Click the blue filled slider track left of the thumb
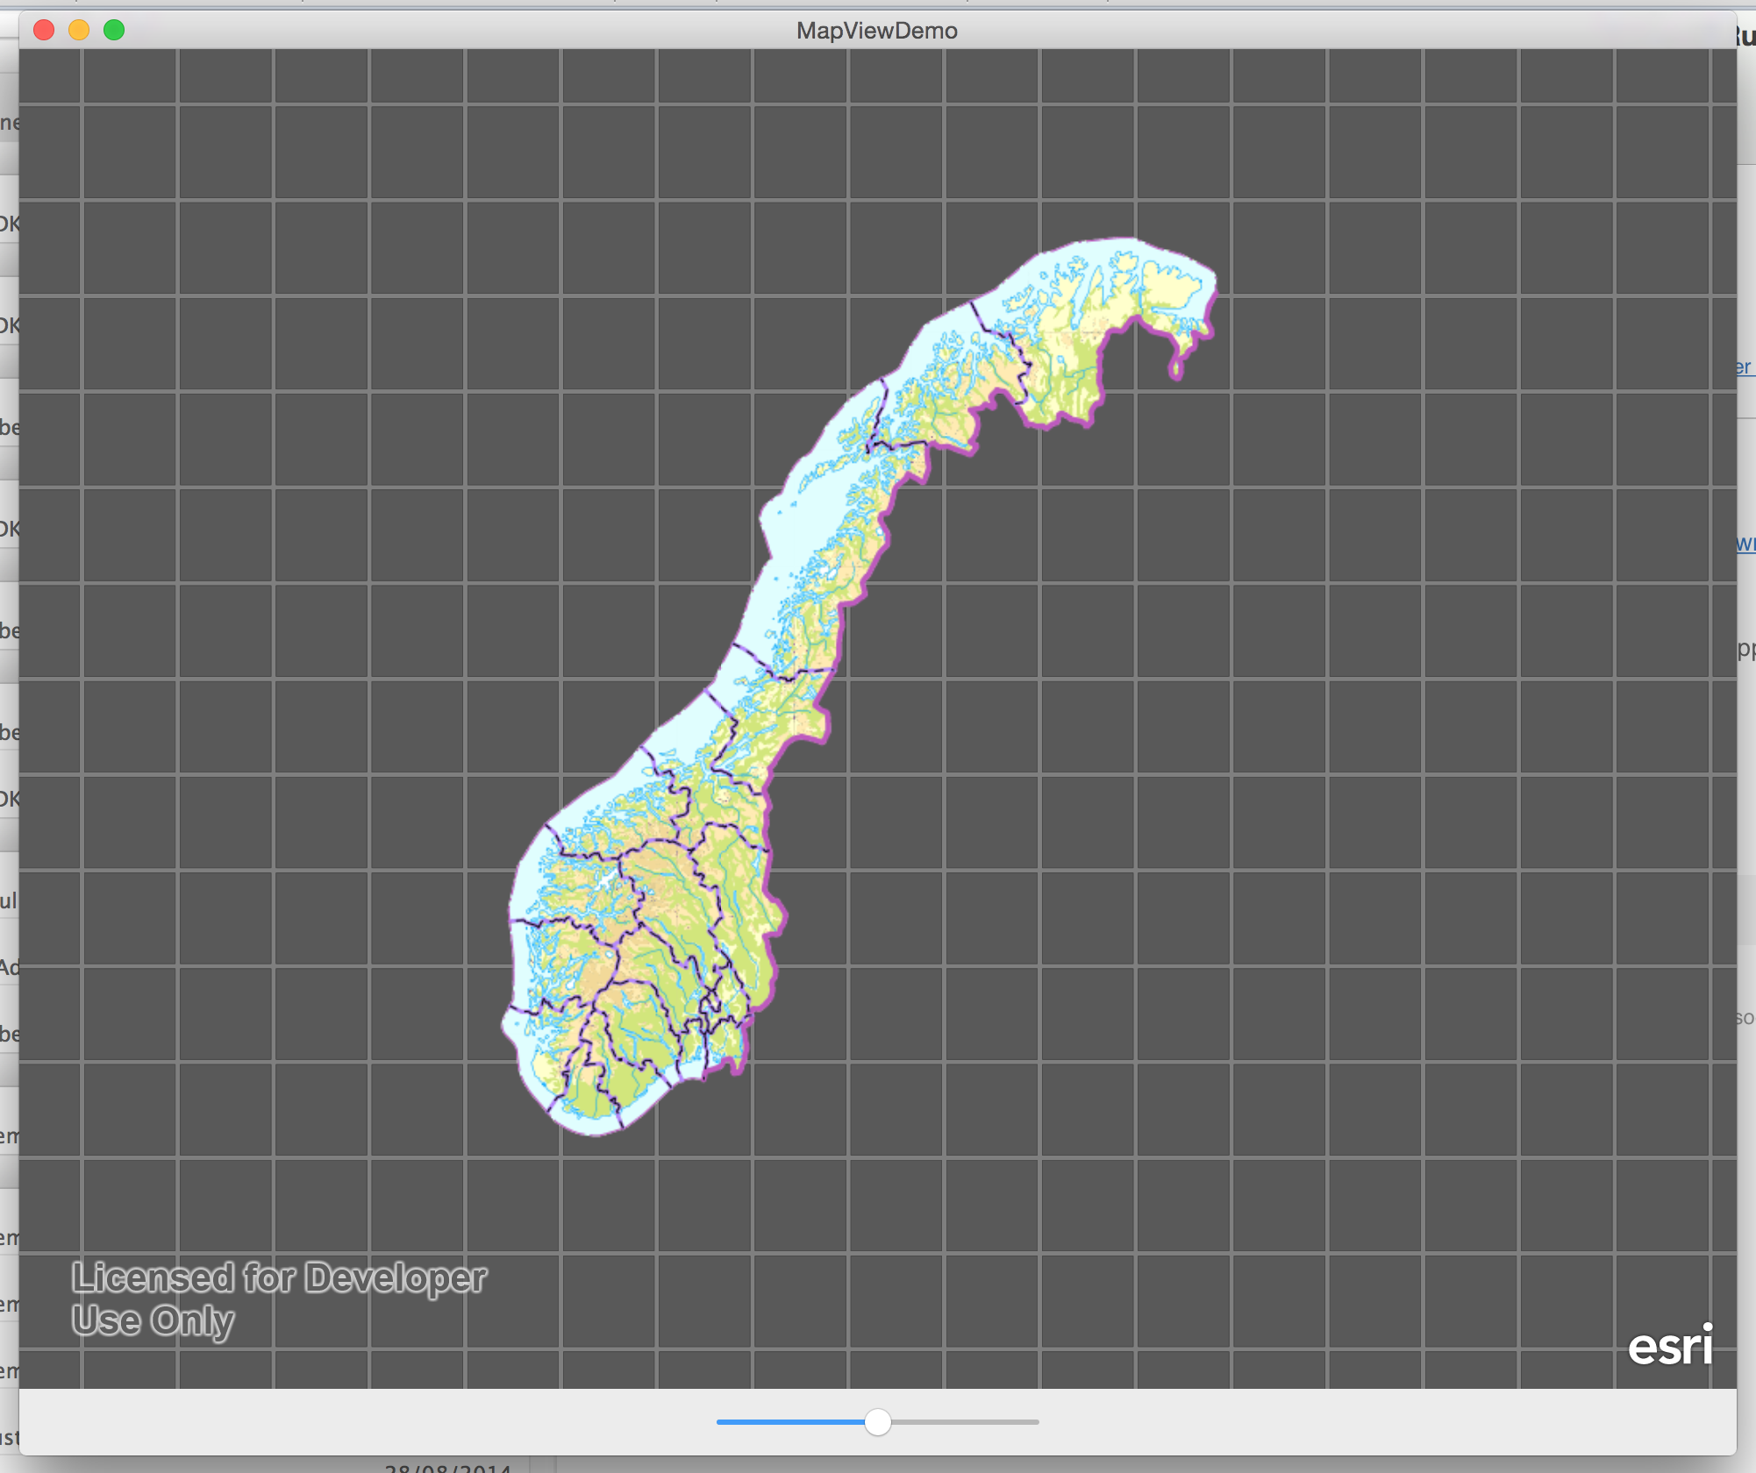The width and height of the screenshot is (1756, 1473). click(790, 1422)
